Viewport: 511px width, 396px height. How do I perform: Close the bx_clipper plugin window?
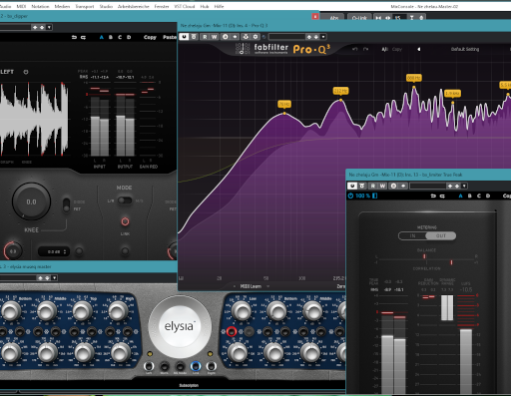(x=315, y=16)
